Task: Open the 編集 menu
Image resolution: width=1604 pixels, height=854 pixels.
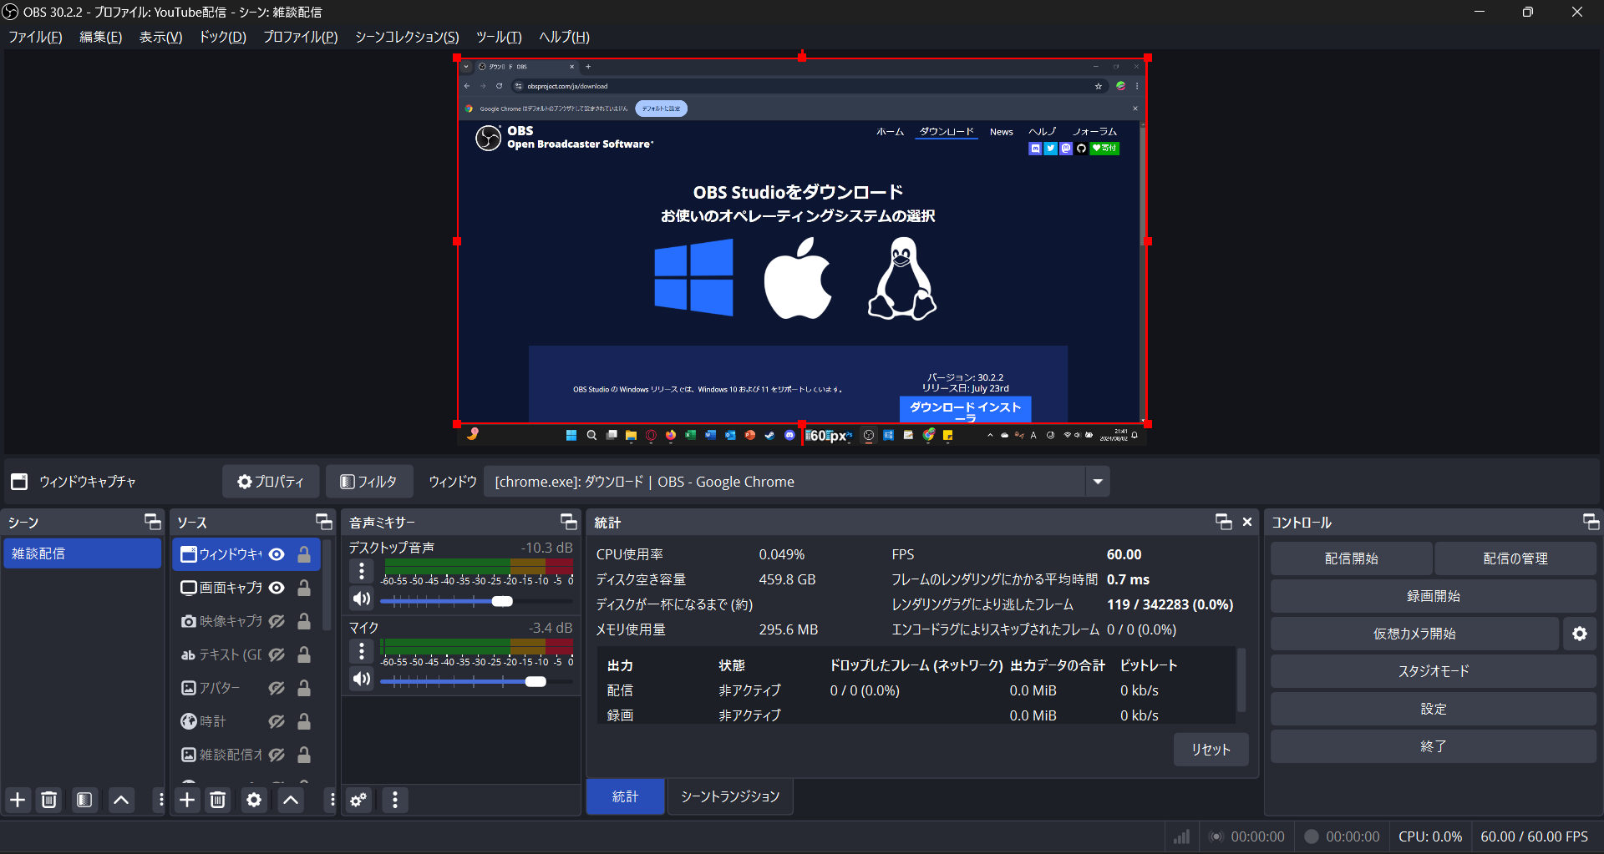Action: click(x=100, y=37)
